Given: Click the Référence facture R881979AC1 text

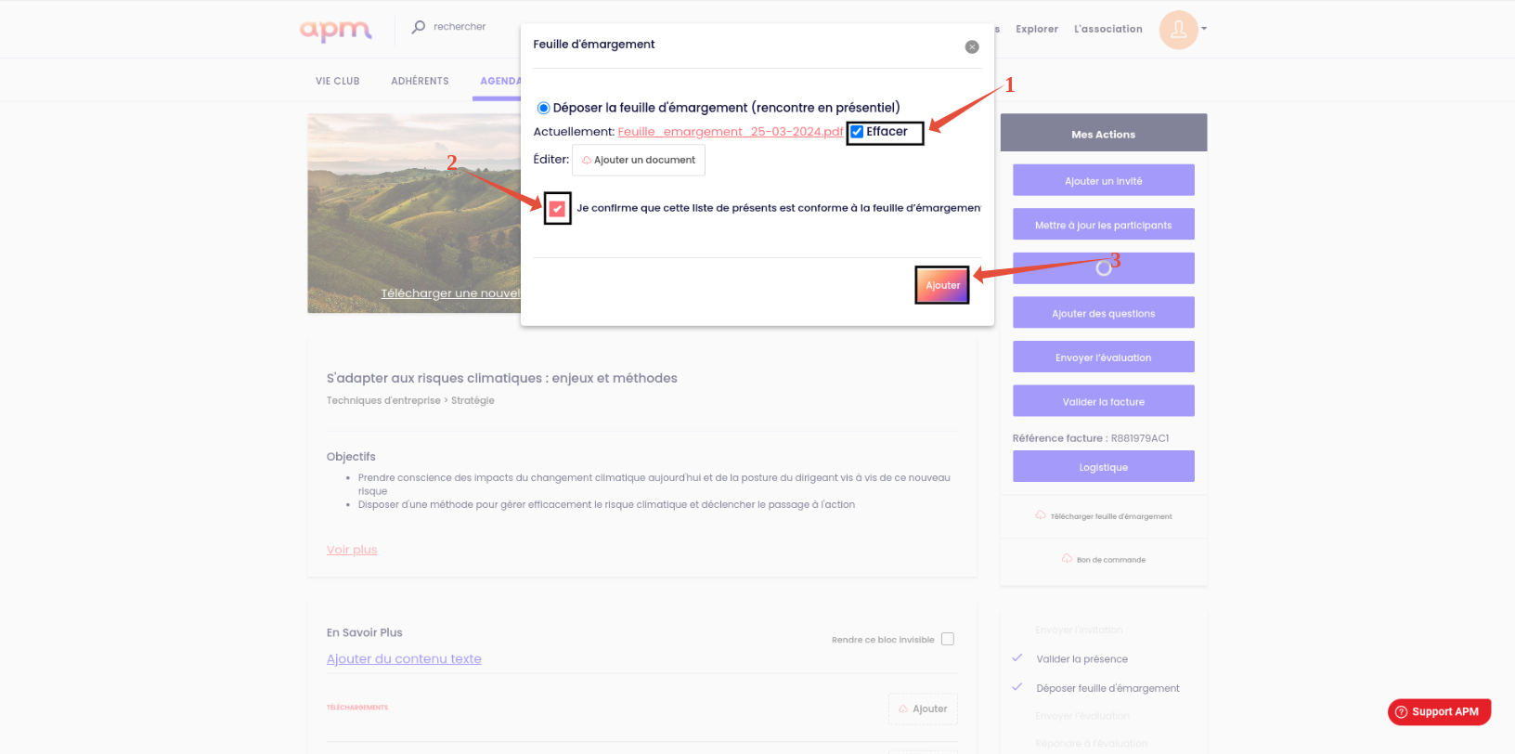Looking at the screenshot, I should click(x=1091, y=438).
